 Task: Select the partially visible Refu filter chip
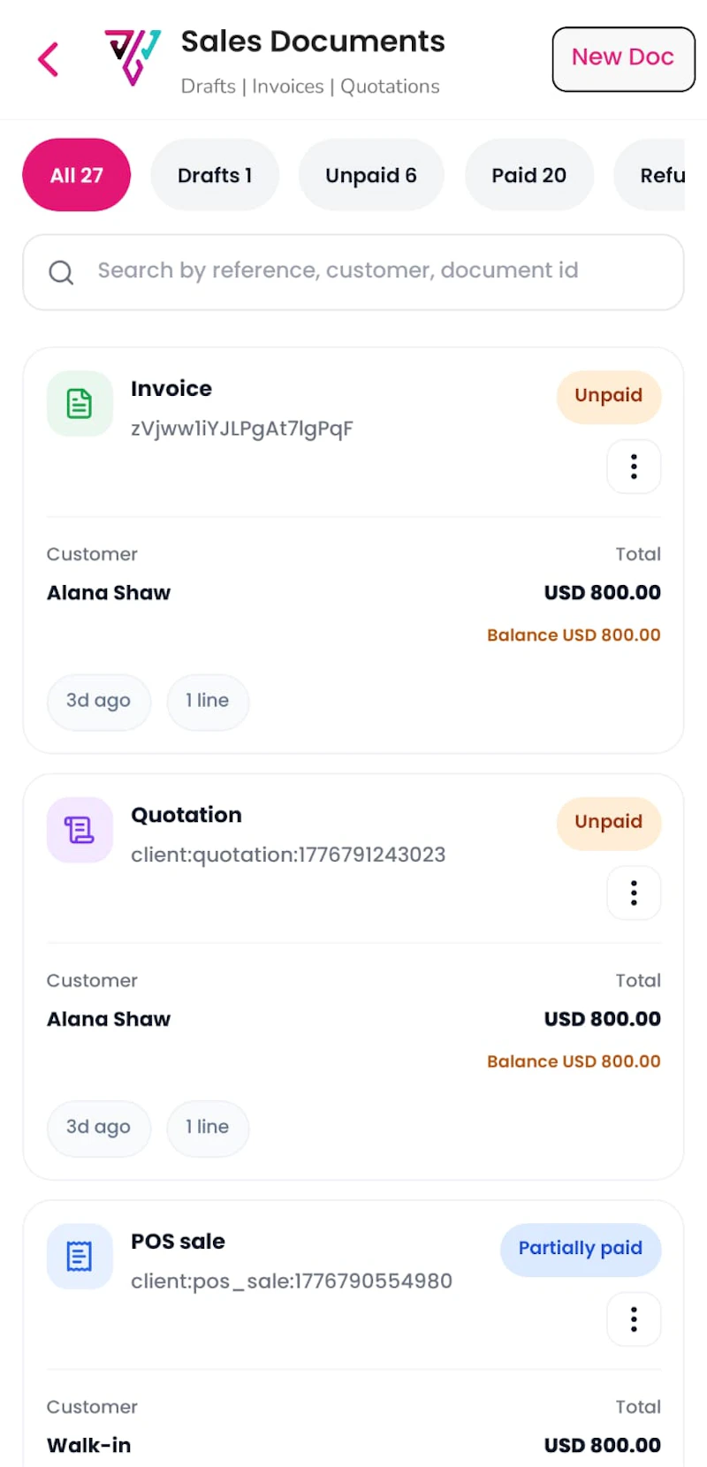[650, 175]
